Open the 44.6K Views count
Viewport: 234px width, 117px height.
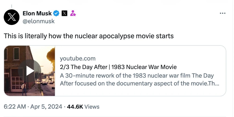point(83,107)
